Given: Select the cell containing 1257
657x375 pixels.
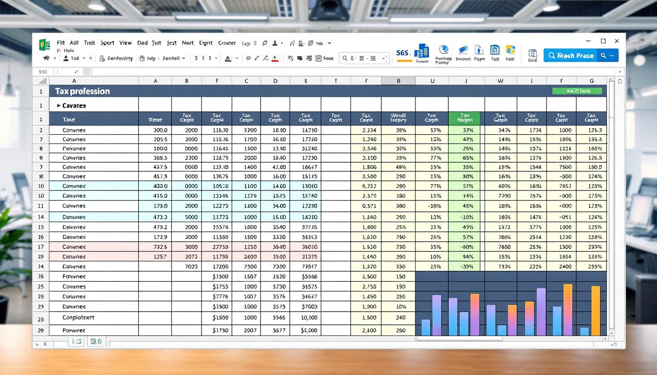Looking at the screenshot, I should [x=155, y=257].
